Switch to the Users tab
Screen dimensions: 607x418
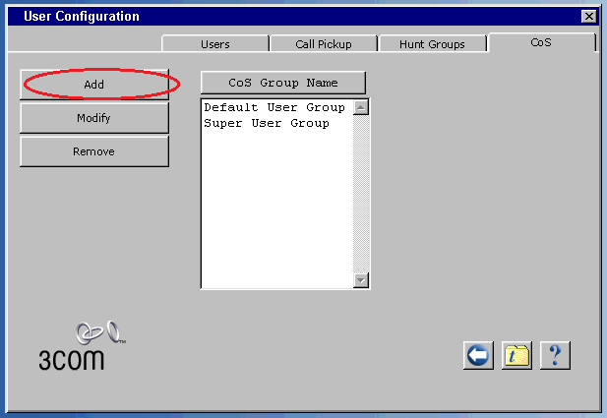pyautogui.click(x=214, y=44)
